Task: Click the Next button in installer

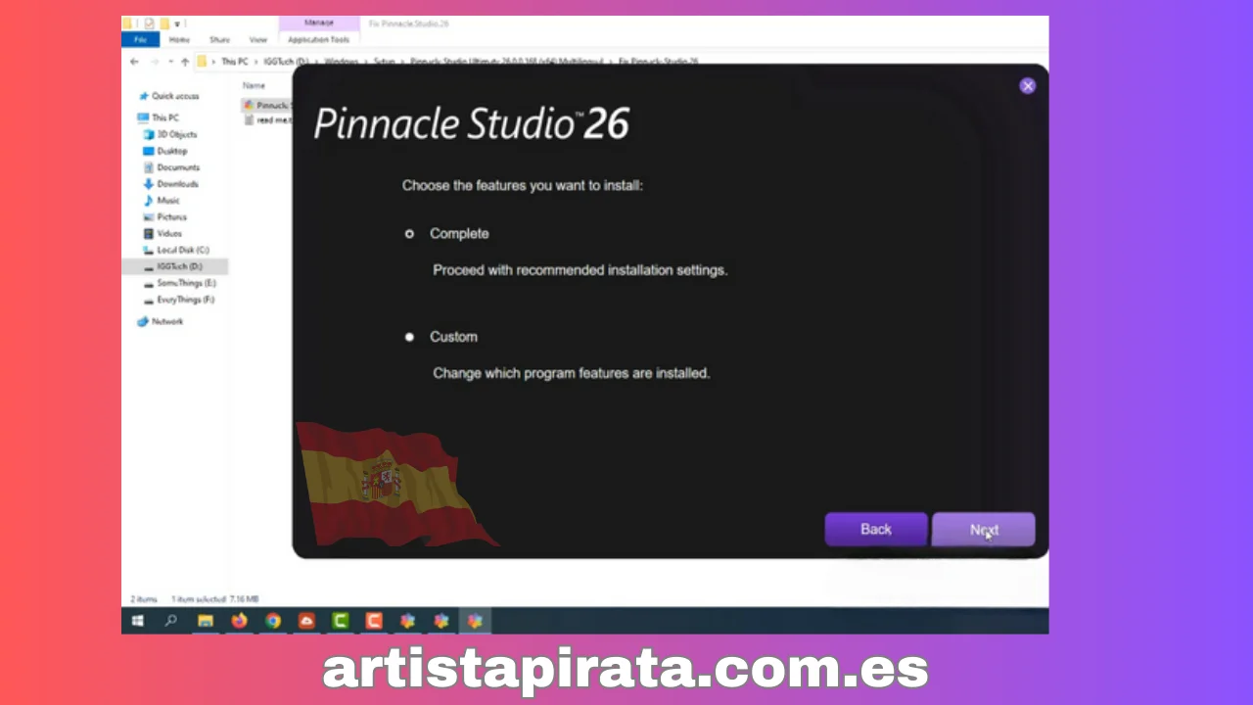Action: click(x=983, y=529)
